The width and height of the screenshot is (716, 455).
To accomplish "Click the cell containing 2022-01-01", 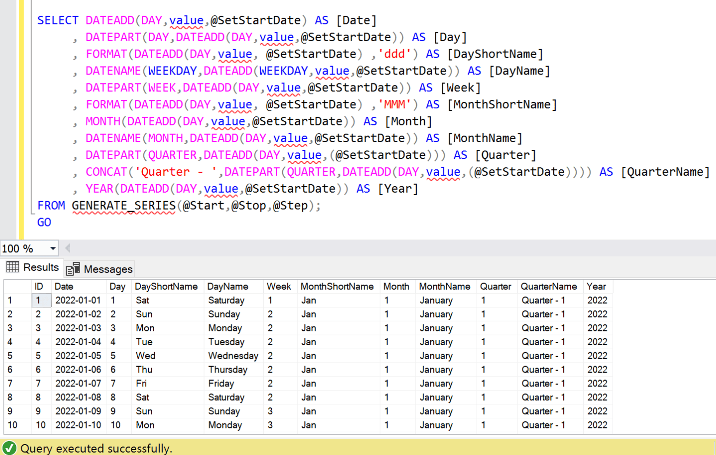I will click(x=78, y=301).
